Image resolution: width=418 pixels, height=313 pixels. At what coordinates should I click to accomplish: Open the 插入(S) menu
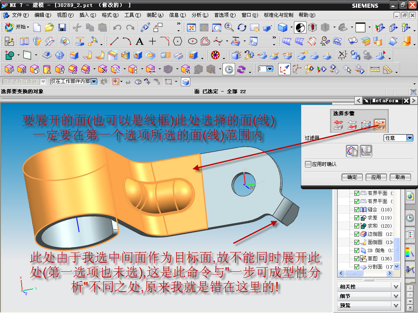point(88,15)
